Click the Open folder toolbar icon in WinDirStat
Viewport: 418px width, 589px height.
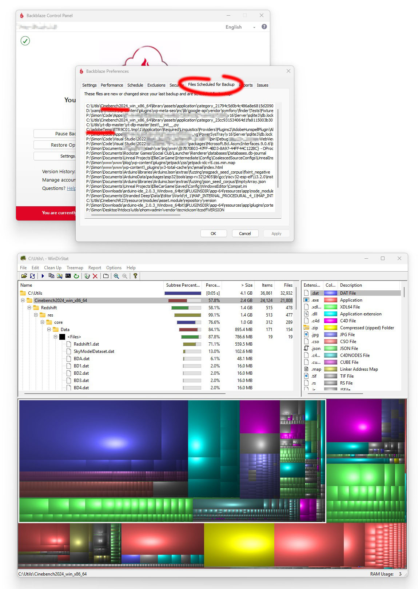24,276
